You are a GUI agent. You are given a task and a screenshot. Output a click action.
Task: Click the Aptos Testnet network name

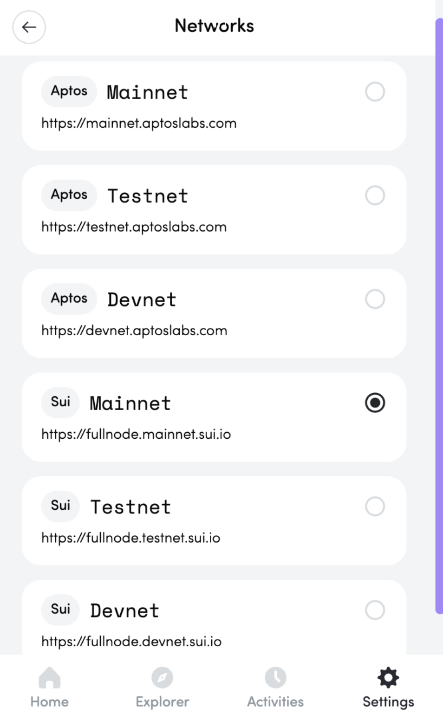pos(148,196)
